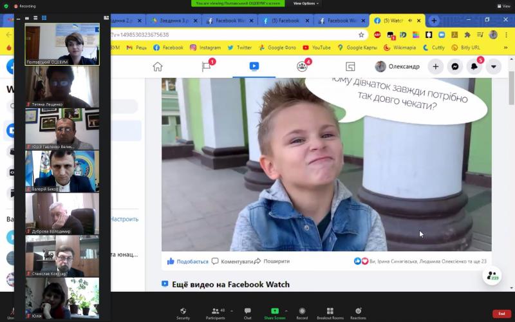Viewport: 515px width, 322px height.
Task: Select Валерій Биков video thumbnail
Action: (62, 171)
